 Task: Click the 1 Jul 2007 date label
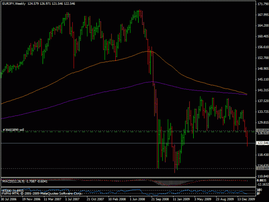click(72, 199)
